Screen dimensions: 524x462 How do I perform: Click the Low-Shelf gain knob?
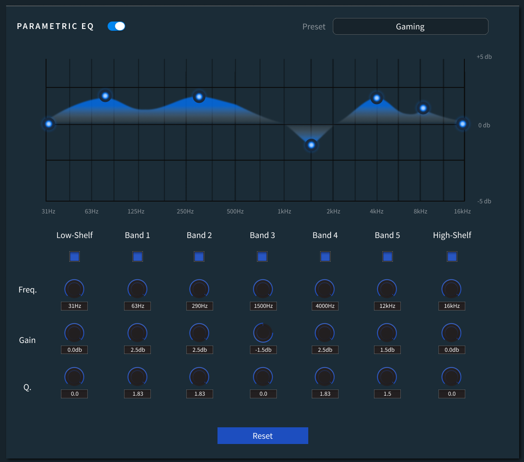74,333
